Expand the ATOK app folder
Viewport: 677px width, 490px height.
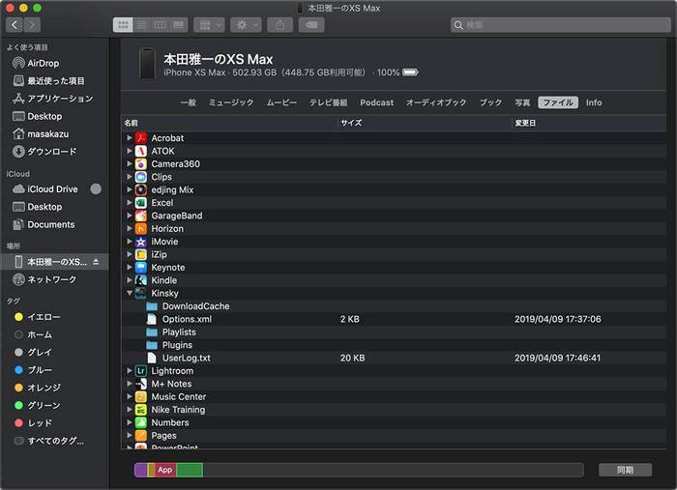pyautogui.click(x=129, y=151)
